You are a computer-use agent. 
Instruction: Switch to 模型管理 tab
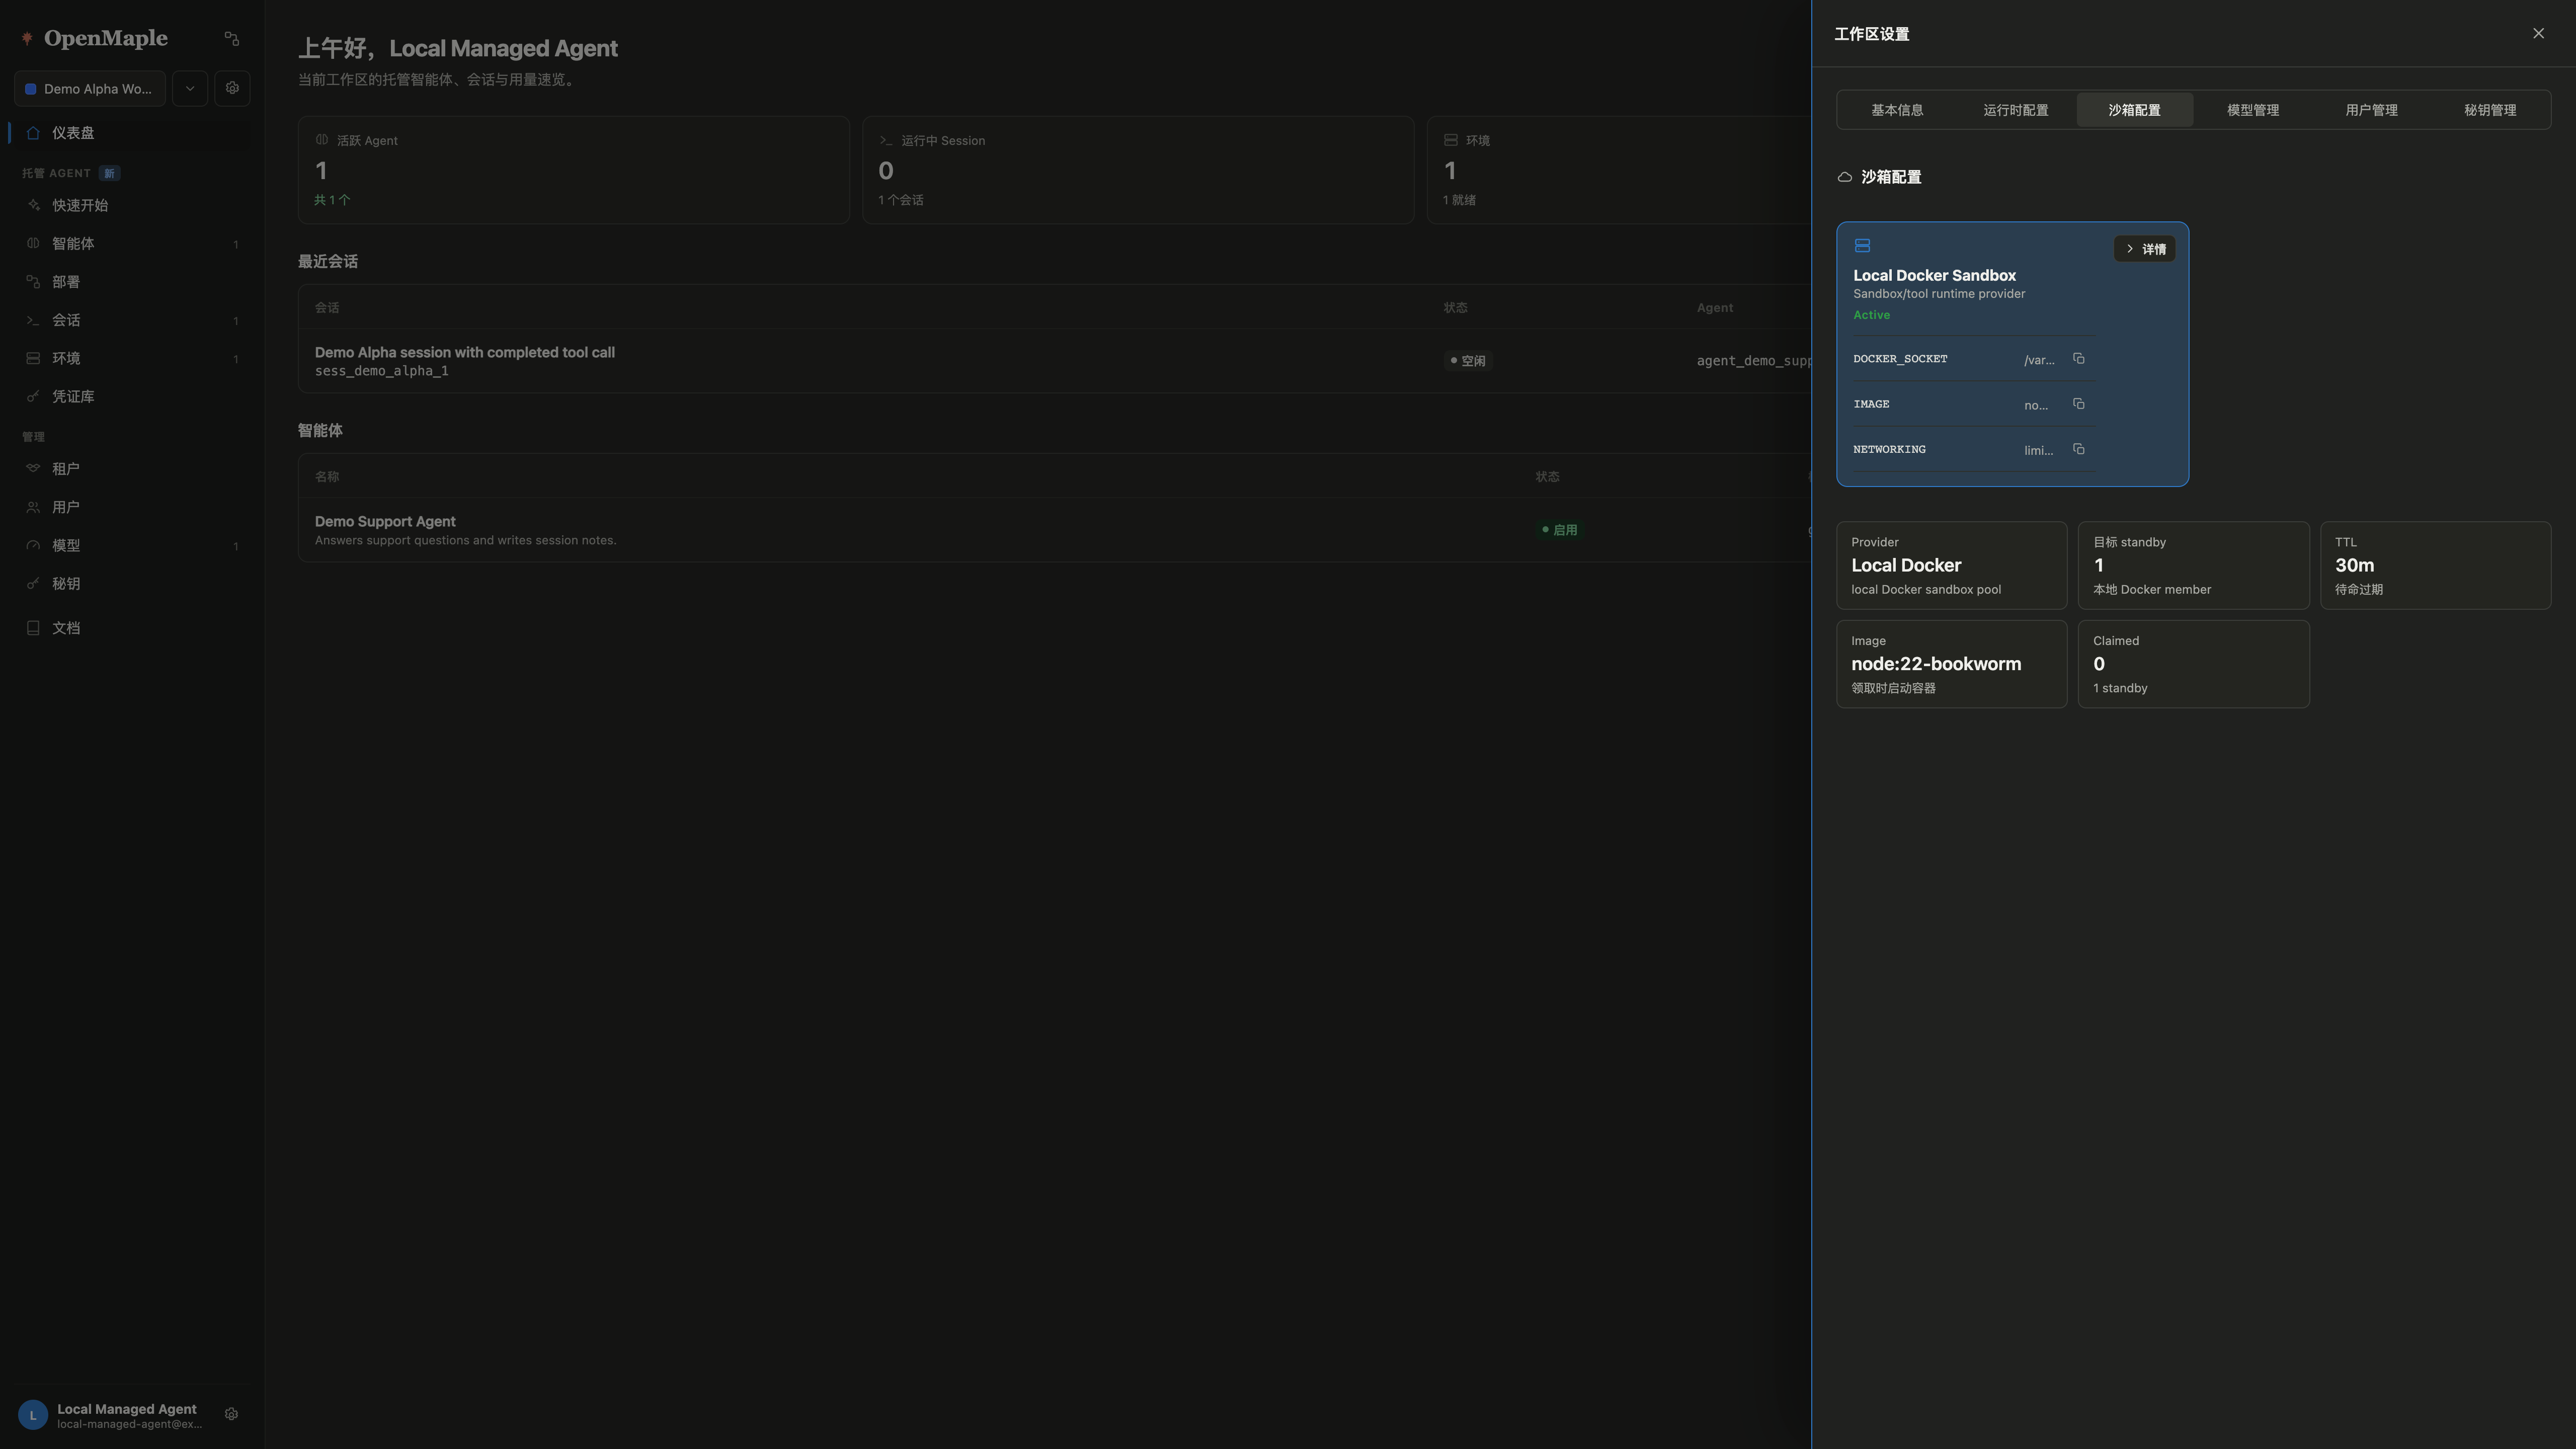[x=2252, y=110]
